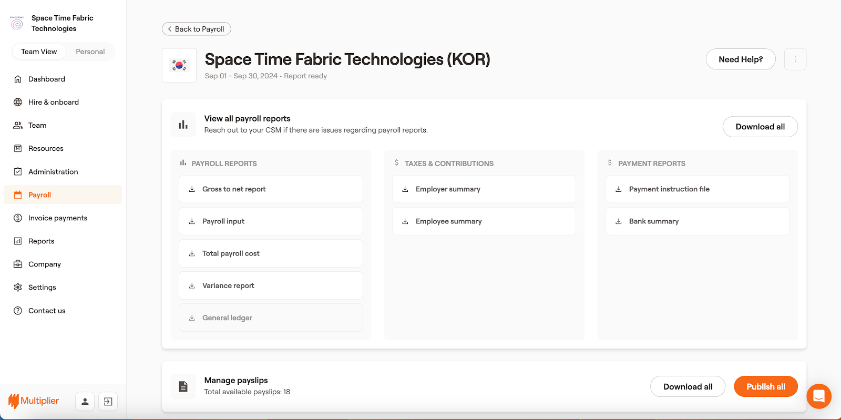
Task: Click the South Korea flag thumbnail
Action: point(179,65)
